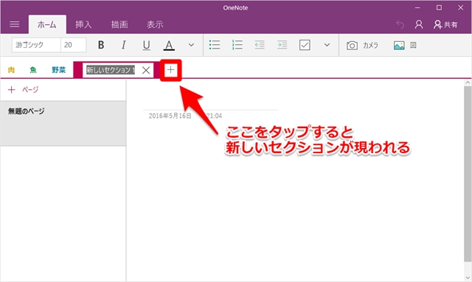The image size is (472, 282).
Task: Click the page date 2016年5月16日
Action: (x=170, y=116)
